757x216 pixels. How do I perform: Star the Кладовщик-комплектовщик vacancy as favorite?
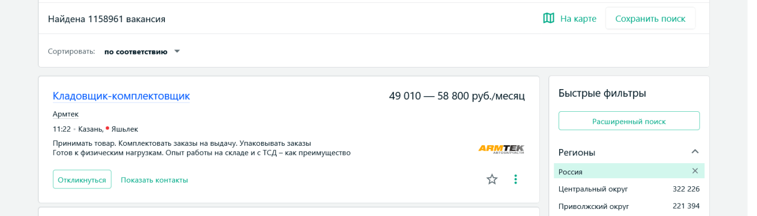click(x=492, y=179)
